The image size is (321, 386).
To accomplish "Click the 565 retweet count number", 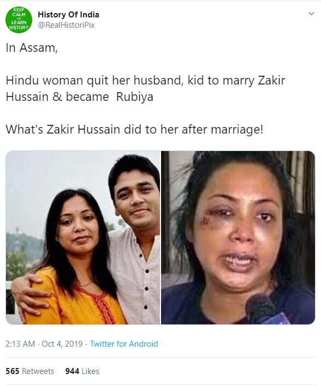I will [x=13, y=371].
